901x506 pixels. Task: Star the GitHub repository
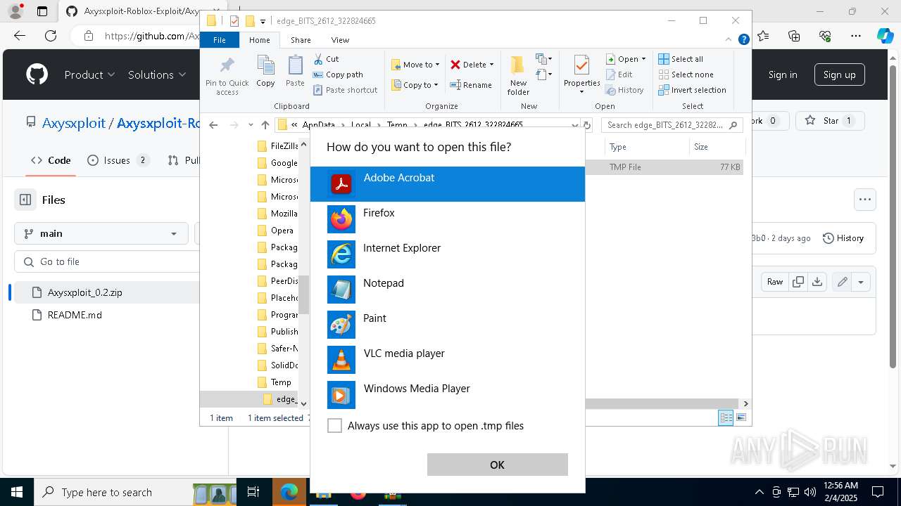[x=830, y=121]
